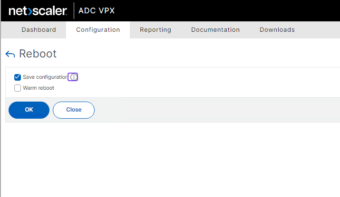Open the Documentation tab
This screenshot has width=340, height=197.
pos(215,30)
